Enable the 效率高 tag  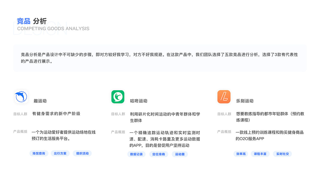coord(241,154)
